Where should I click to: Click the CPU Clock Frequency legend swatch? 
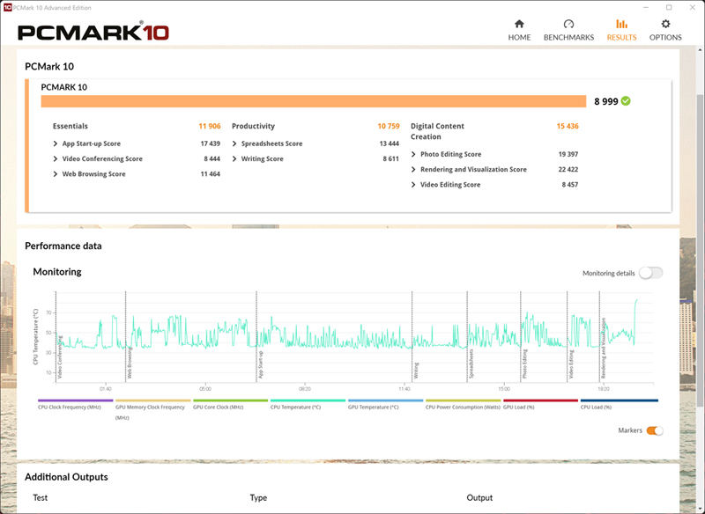(x=76, y=400)
